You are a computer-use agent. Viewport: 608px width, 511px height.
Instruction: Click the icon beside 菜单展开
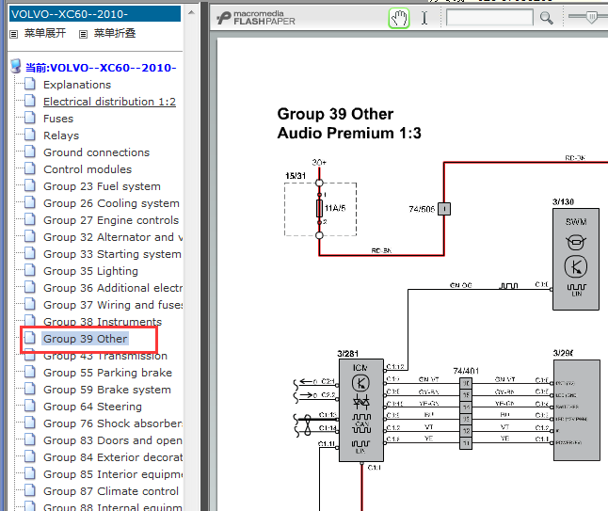coord(14,34)
